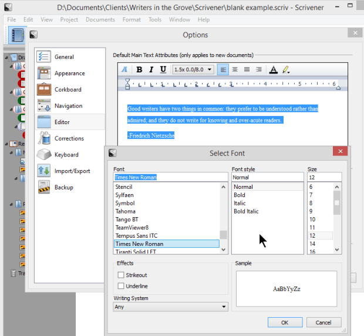Select center alignment button
This screenshot has width=364, height=336.
[235, 69]
